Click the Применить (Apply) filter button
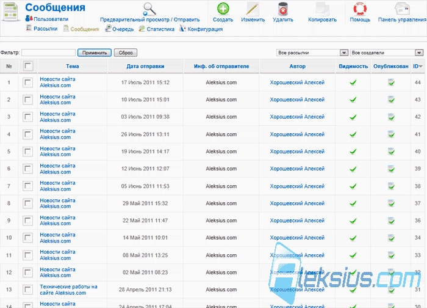Image resolution: width=427 pixels, height=308 pixels. click(x=95, y=53)
